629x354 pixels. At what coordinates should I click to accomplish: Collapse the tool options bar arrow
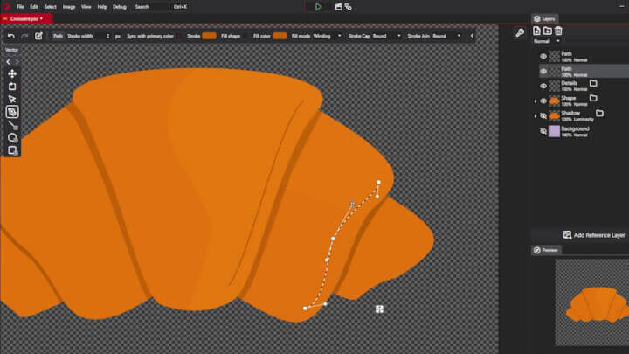tap(472, 36)
